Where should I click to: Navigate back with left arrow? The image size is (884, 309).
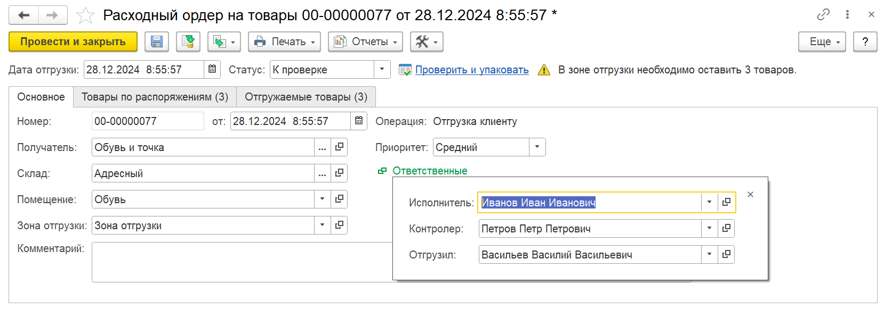coord(23,15)
